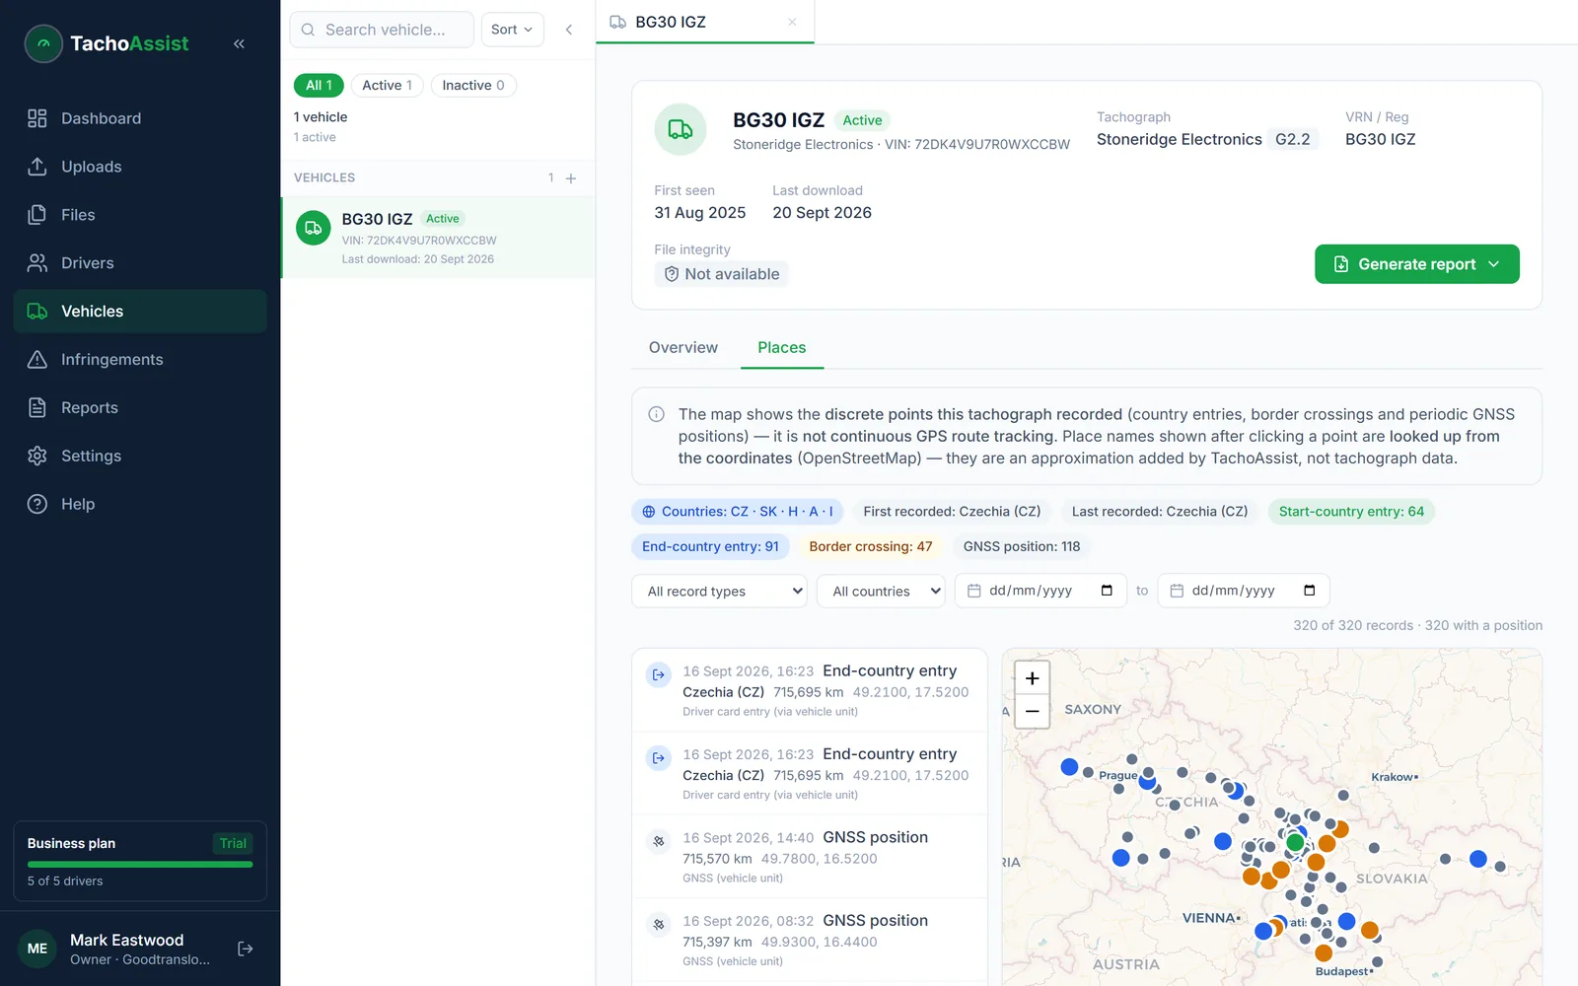Viewport: 1578px width, 986px height.
Task: Open the All record types dropdown
Action: coord(720,592)
